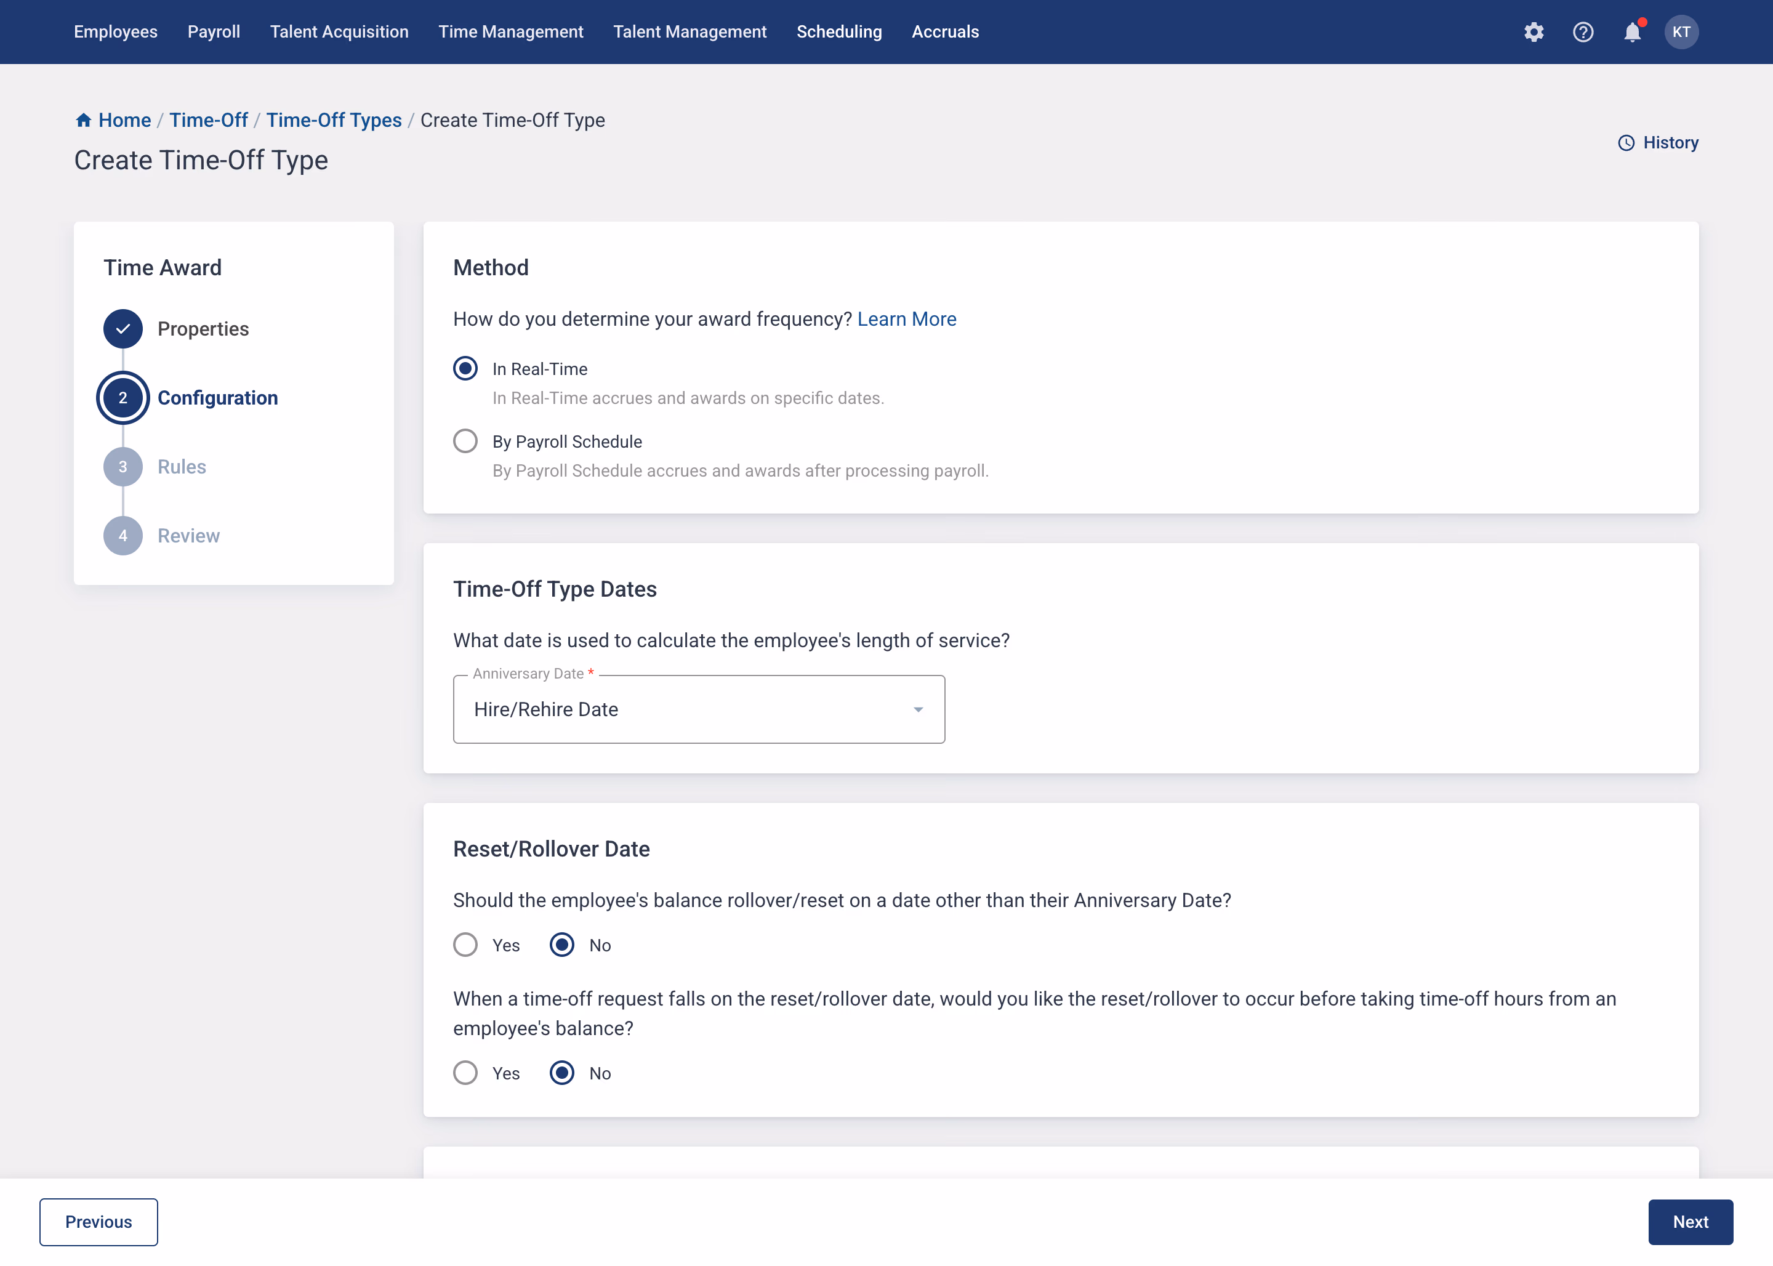Image resolution: width=1773 pixels, height=1266 pixels.
Task: Click the home icon in breadcrumb
Action: point(83,120)
